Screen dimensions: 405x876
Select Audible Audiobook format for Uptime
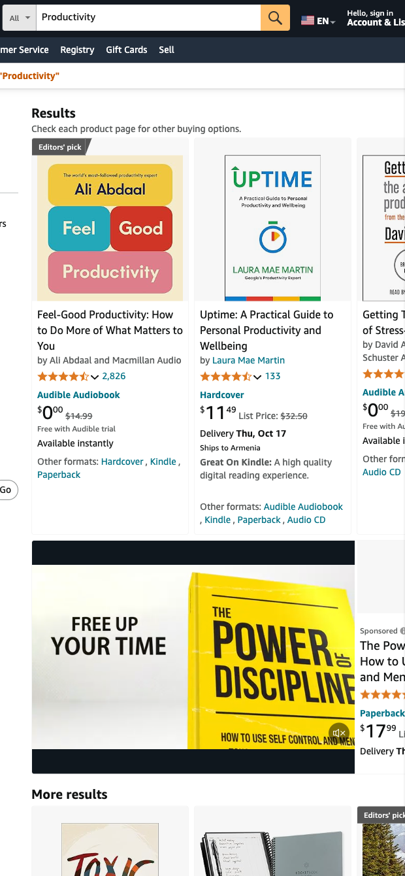coord(303,507)
